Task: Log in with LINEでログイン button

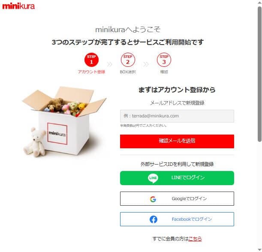Action: click(177, 178)
